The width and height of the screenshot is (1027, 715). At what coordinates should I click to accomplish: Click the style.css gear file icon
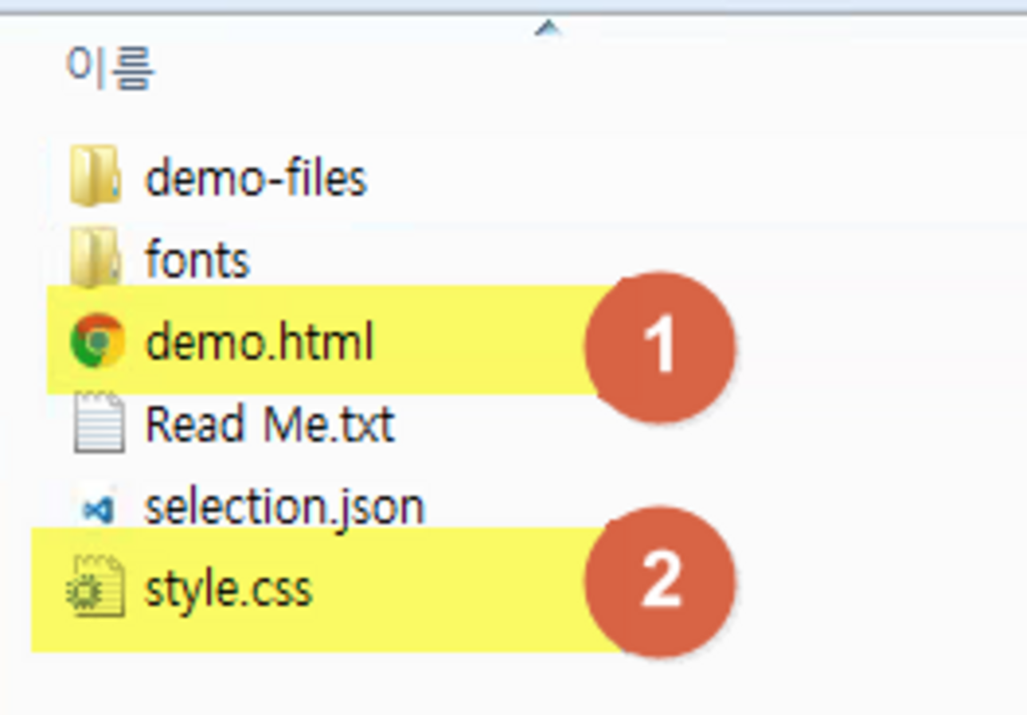(x=95, y=588)
